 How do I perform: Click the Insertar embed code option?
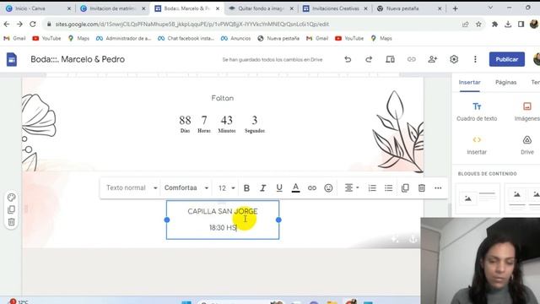point(477,145)
